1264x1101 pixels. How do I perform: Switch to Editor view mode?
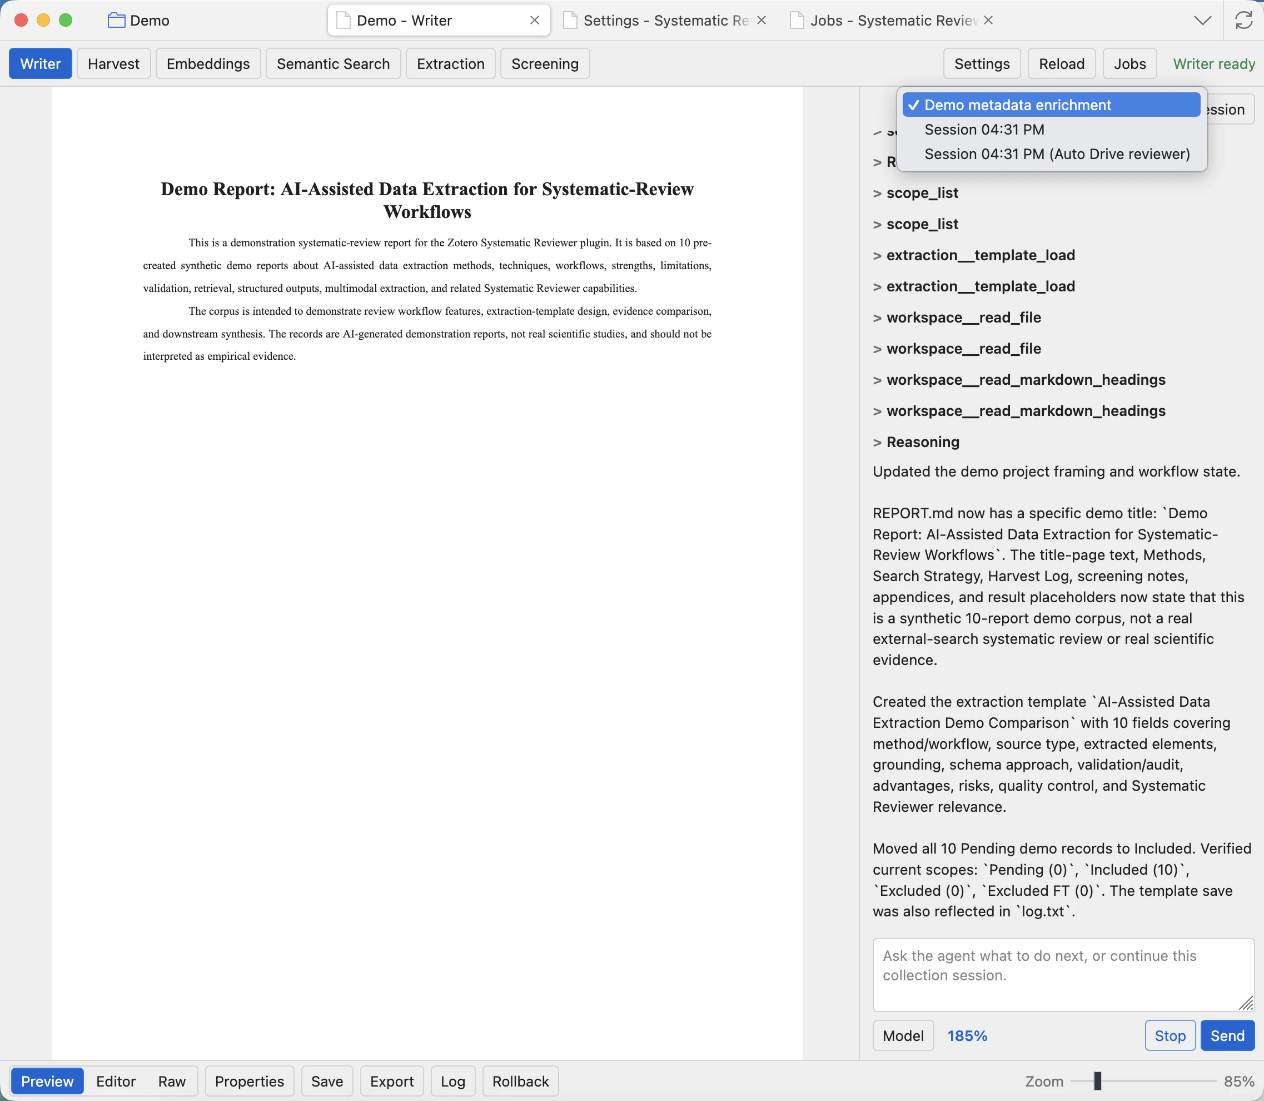[x=116, y=1082]
